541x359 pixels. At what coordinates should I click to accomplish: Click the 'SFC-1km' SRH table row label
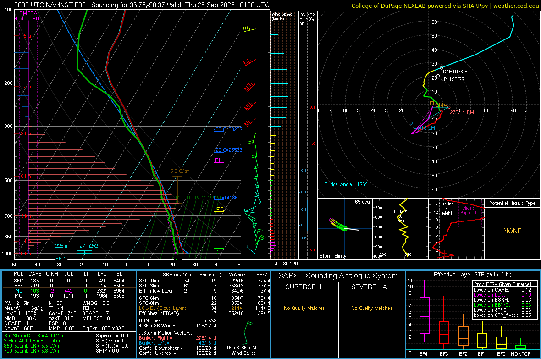[149, 281]
